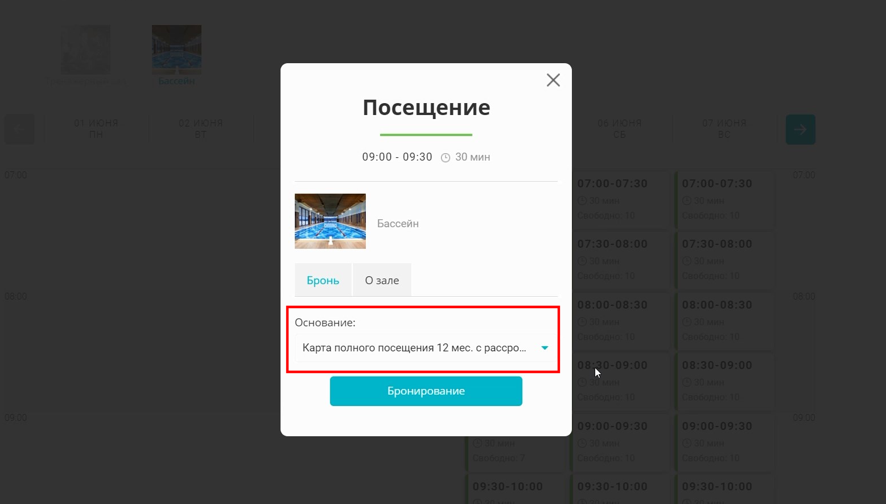Choose the 06 июня СБ day column

(620, 129)
